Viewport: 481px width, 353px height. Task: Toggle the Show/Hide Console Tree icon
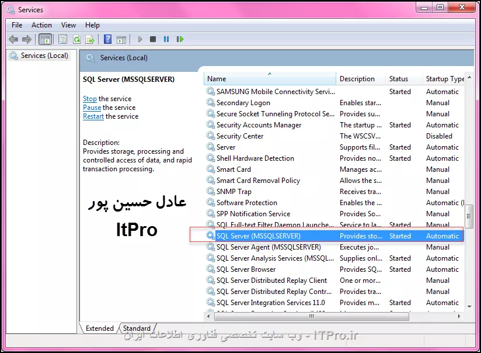click(x=46, y=39)
